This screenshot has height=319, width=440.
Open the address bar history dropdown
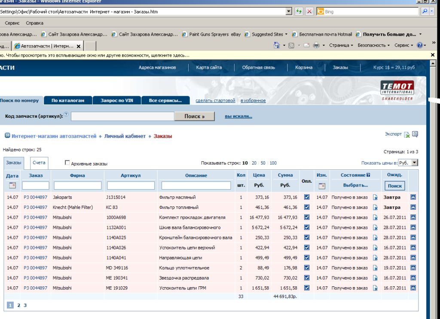pyautogui.click(x=289, y=12)
